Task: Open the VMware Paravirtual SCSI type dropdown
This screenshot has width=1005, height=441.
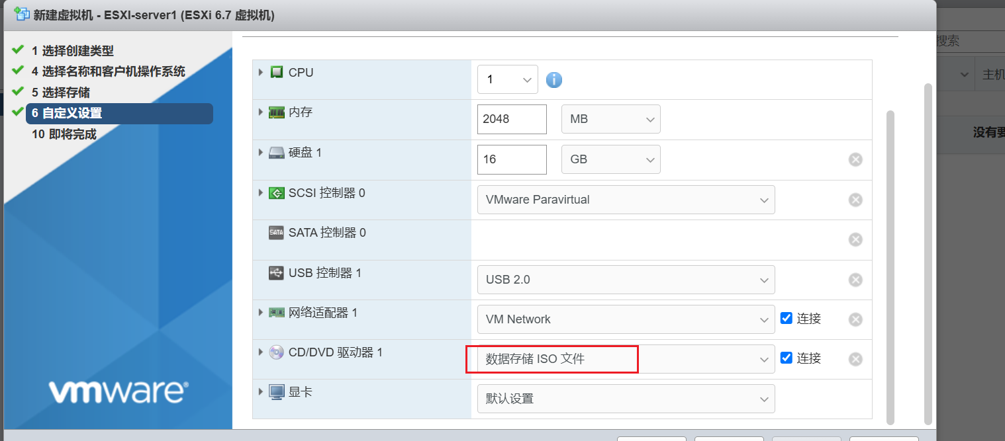Action: [x=626, y=200]
